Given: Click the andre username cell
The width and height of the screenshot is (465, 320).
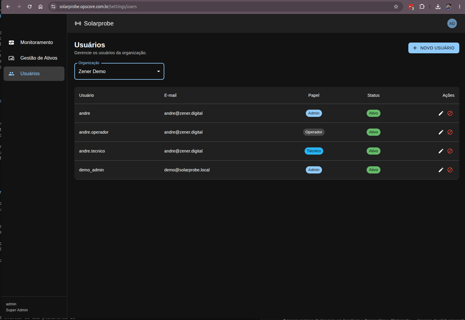Looking at the screenshot, I should point(85,113).
